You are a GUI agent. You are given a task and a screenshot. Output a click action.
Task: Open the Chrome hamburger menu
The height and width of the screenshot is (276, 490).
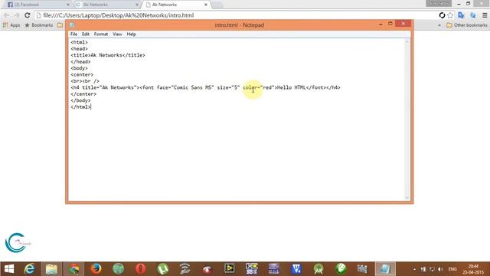pos(485,15)
